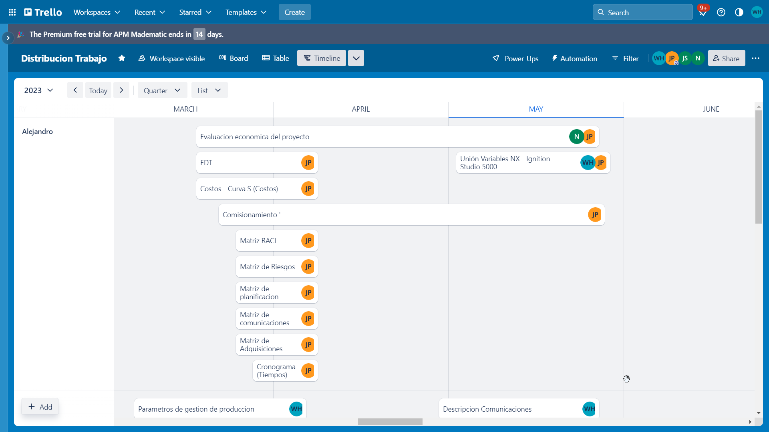Open the apps grid switcher icon
The image size is (769, 432).
[x=12, y=12]
